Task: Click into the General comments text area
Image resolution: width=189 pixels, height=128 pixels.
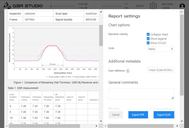Action: pos(141,94)
